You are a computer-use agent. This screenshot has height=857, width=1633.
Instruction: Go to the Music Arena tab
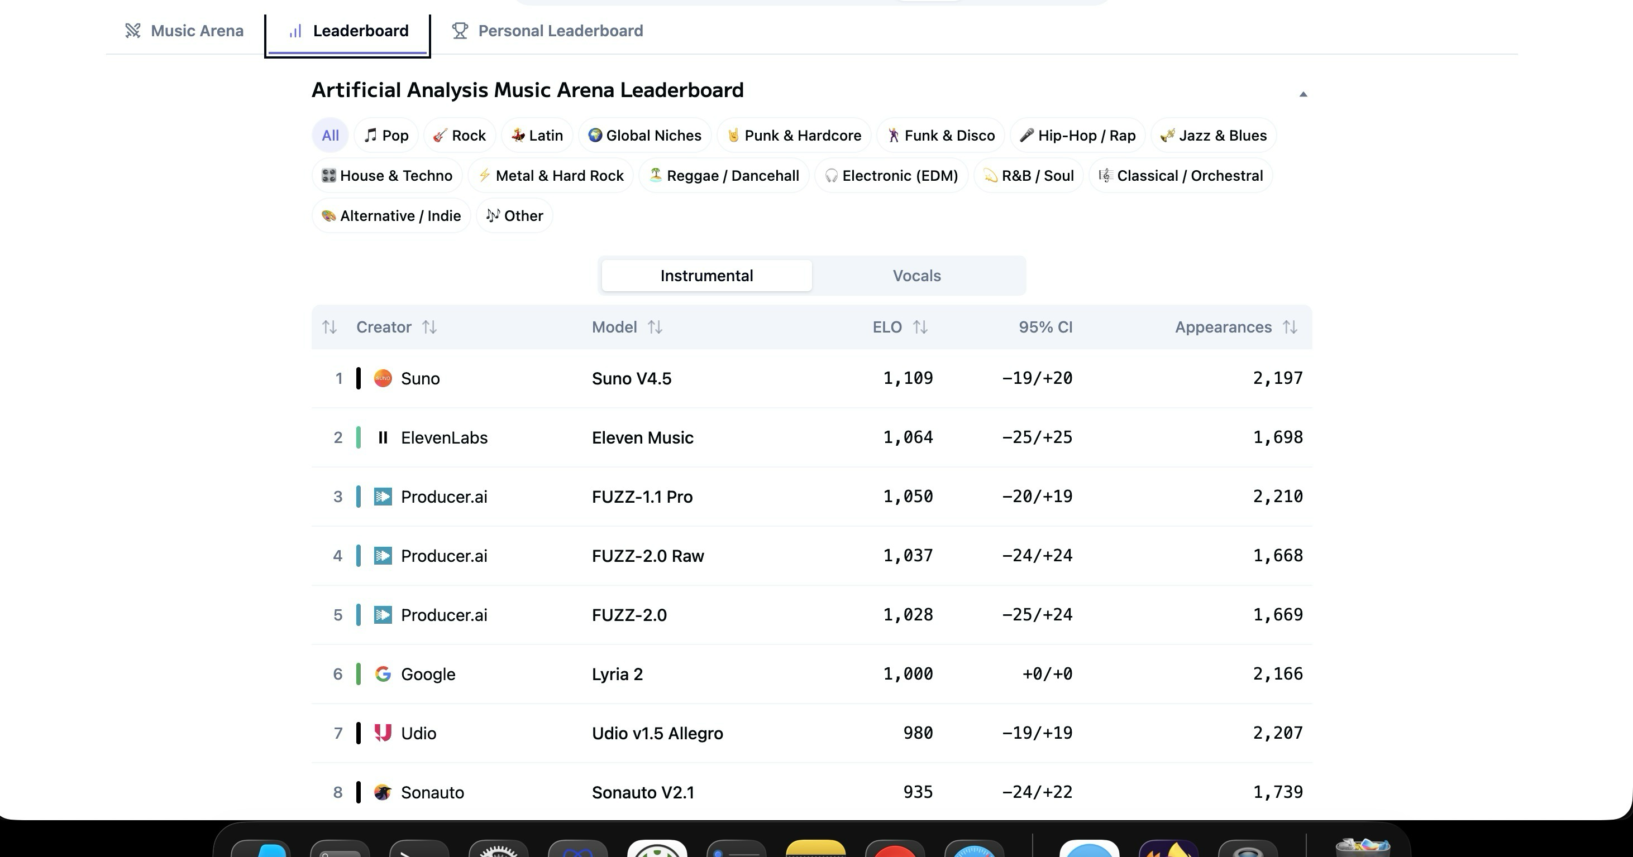[x=197, y=31]
